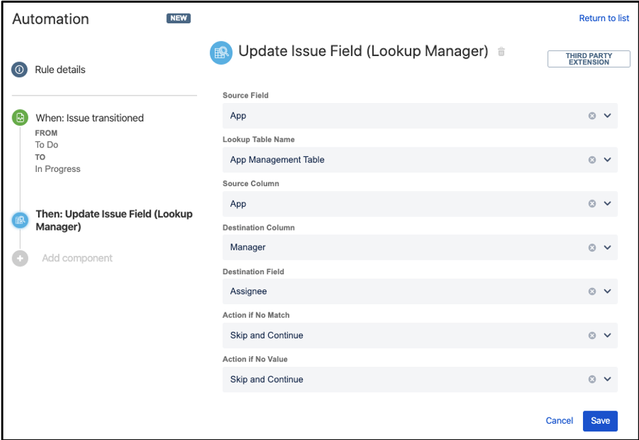The height and width of the screenshot is (440, 639).
Task: Click the Rule details info icon
Action: pyautogui.click(x=19, y=69)
